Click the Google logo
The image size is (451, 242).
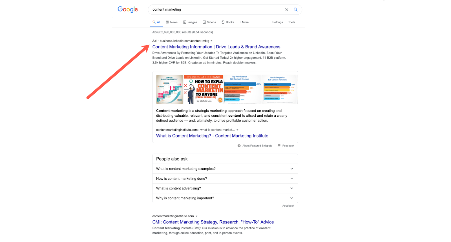[128, 10]
